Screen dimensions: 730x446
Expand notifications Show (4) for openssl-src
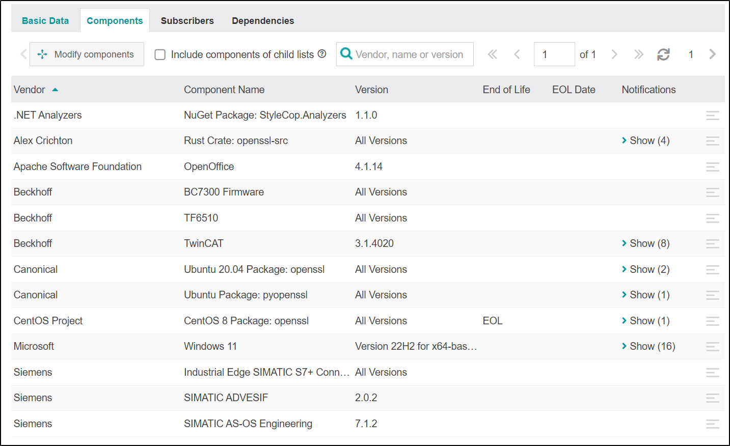click(645, 141)
